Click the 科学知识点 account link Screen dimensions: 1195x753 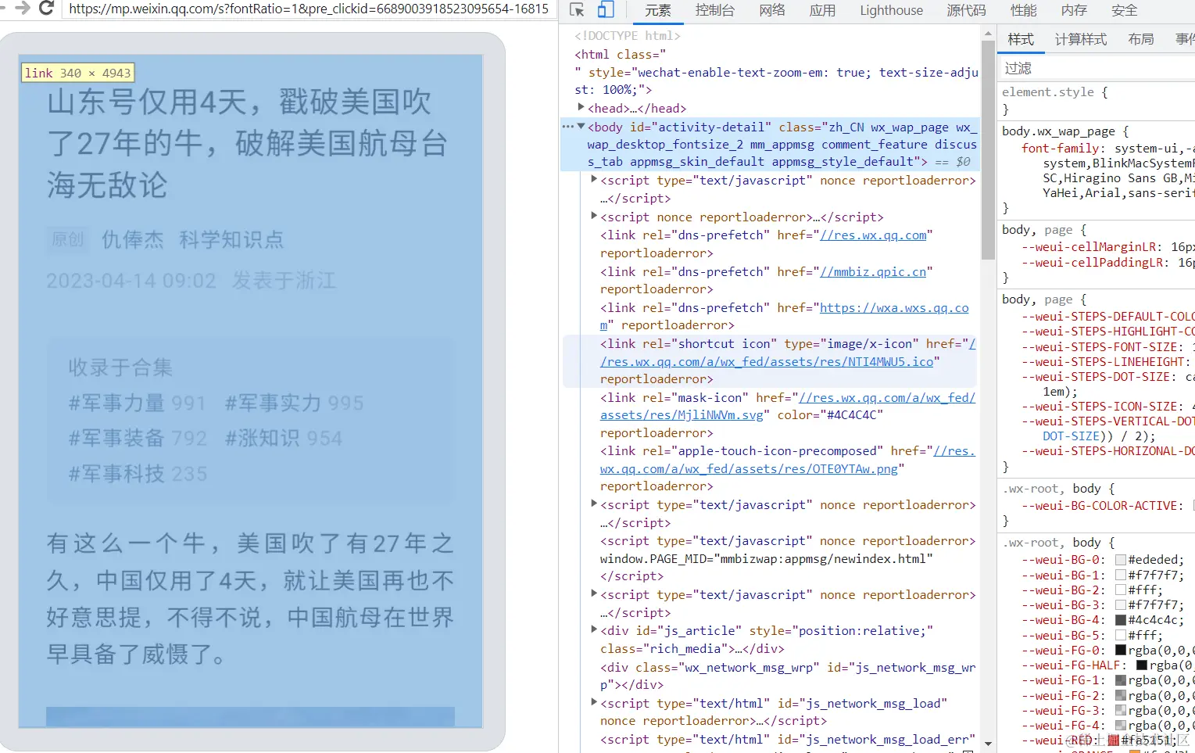tap(231, 240)
